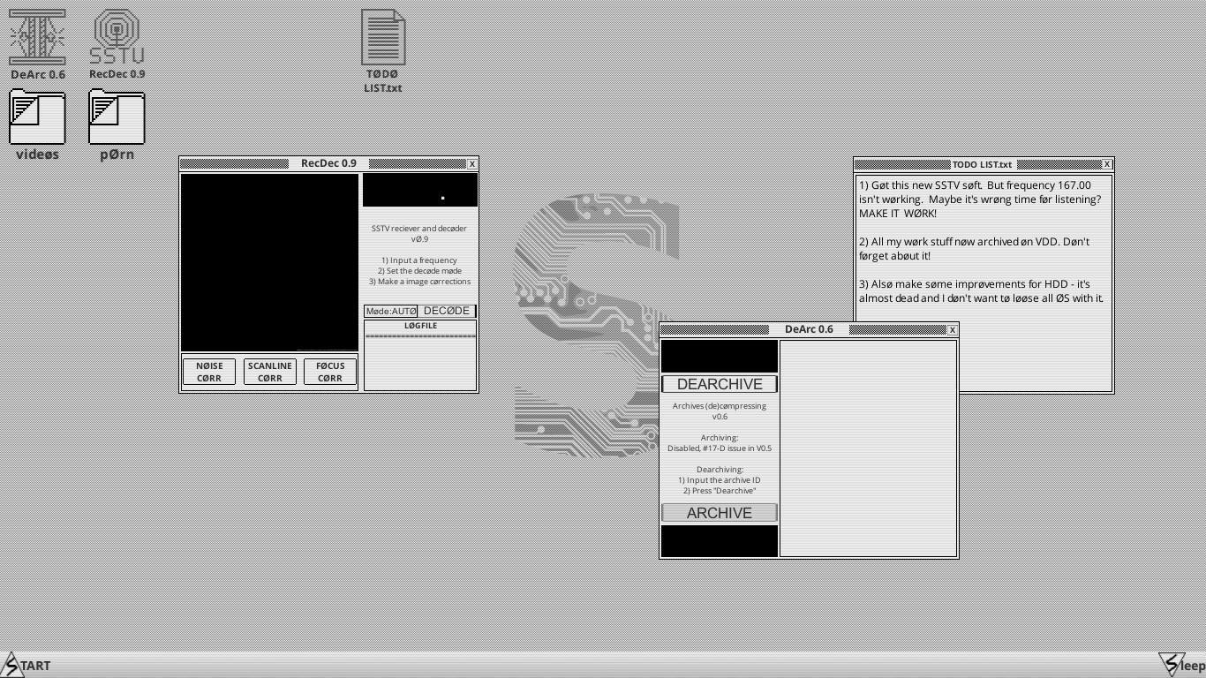Image resolution: width=1206 pixels, height=678 pixels.
Task: Click the 'SSTV reciever and decoder' label
Action: click(x=419, y=229)
